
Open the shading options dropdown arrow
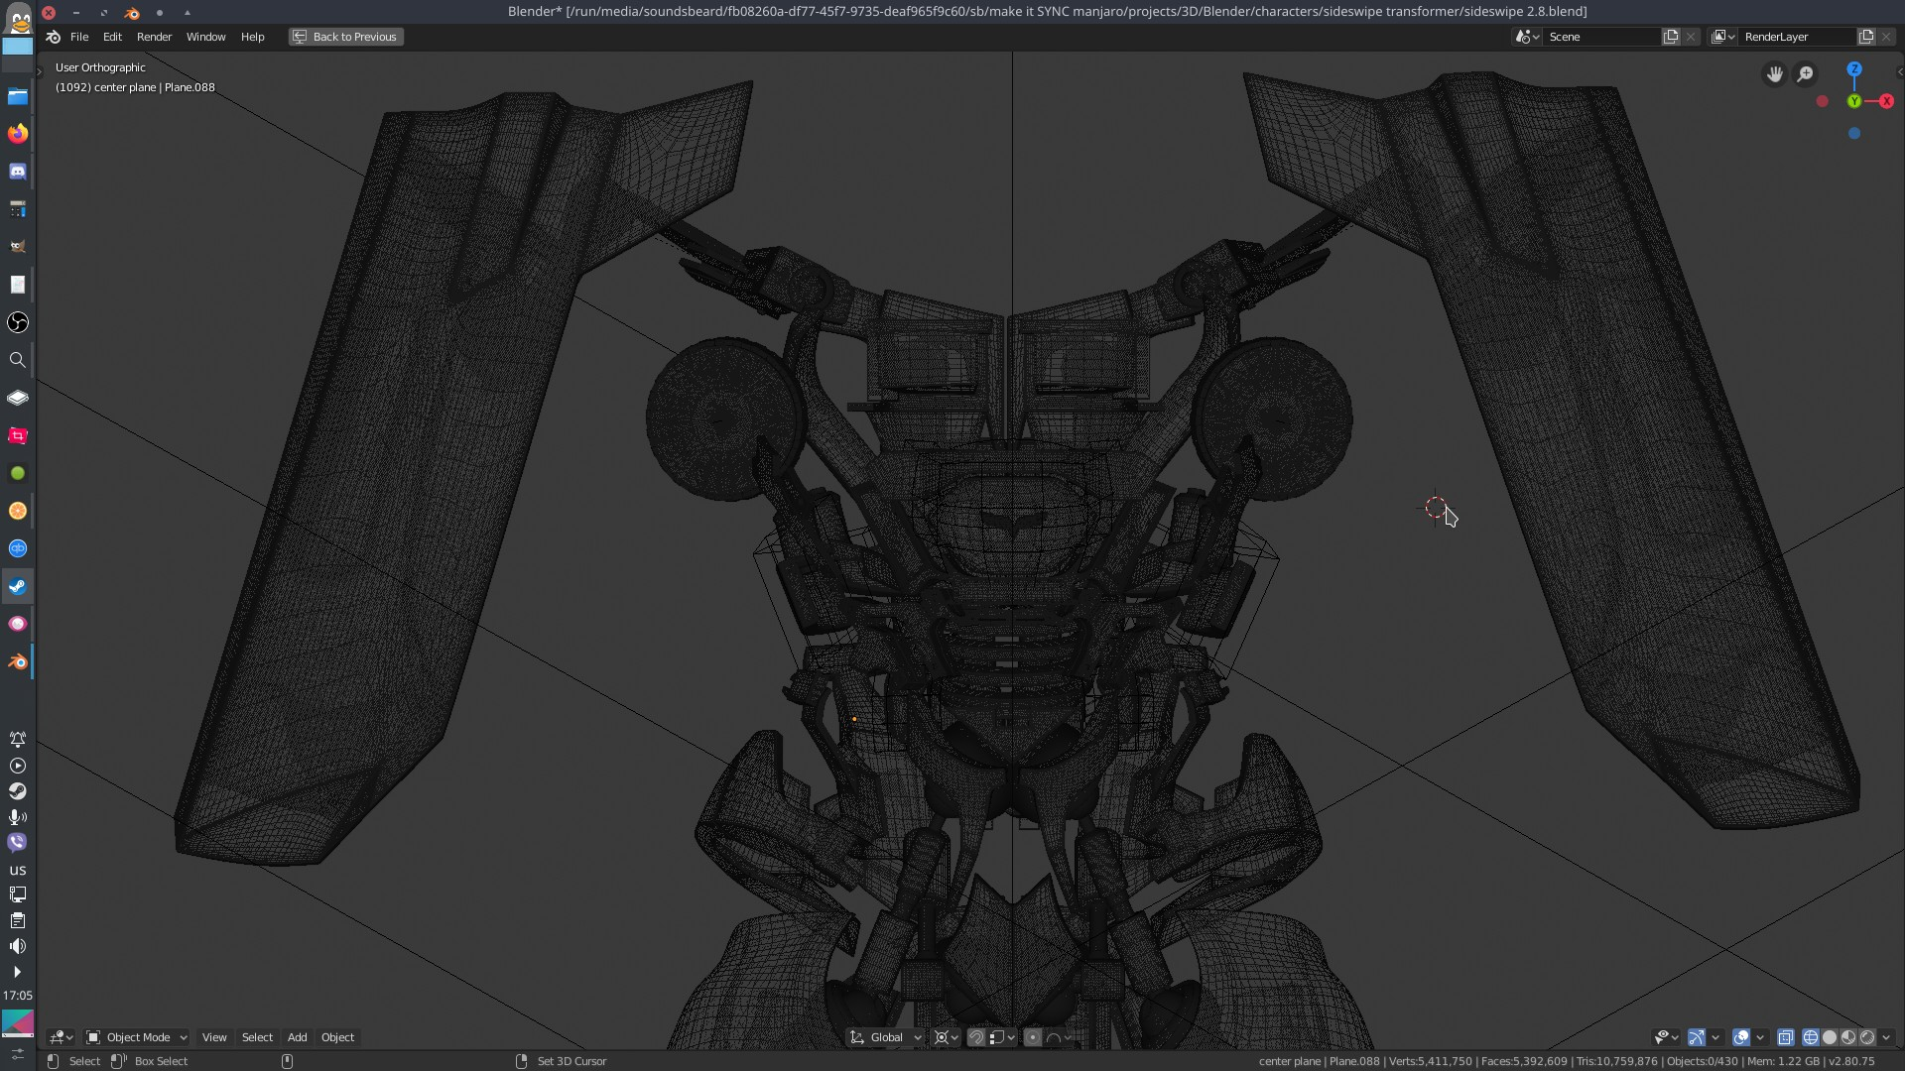(1886, 1037)
